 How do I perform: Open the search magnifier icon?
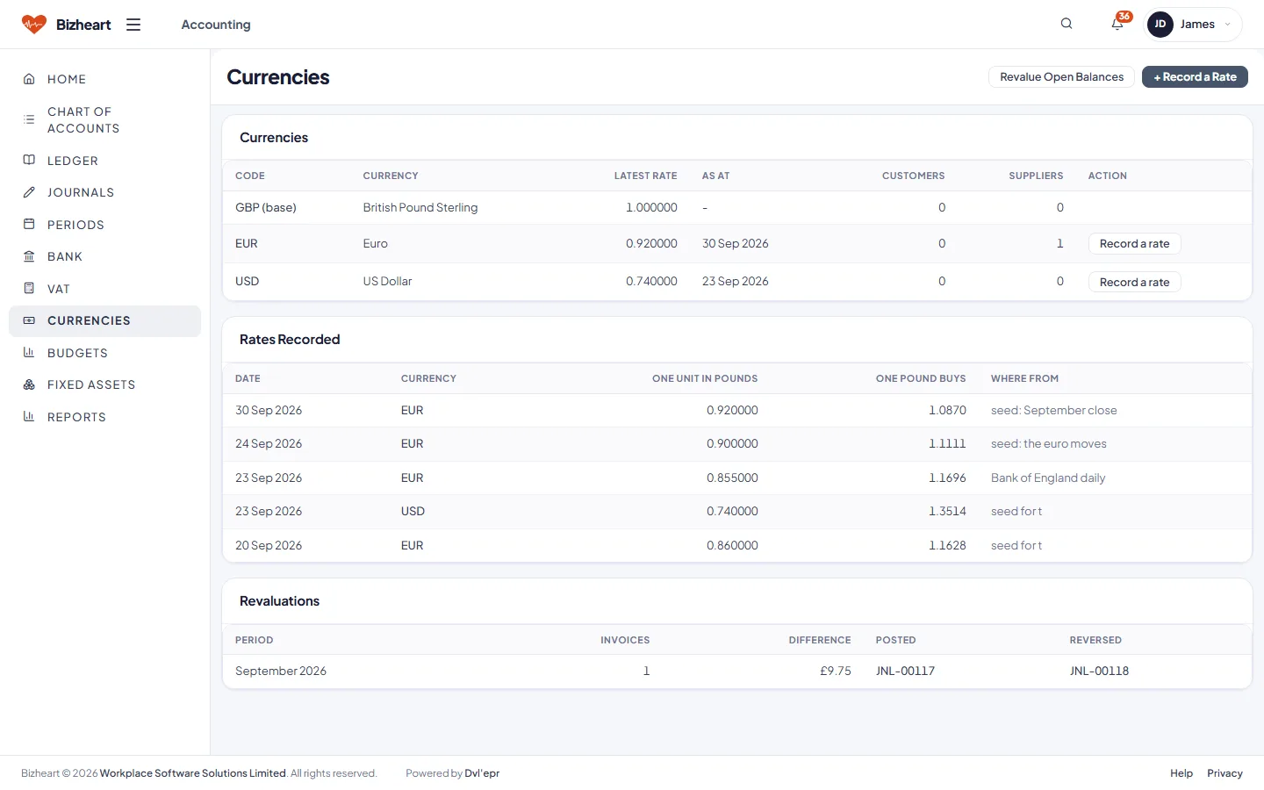[x=1066, y=24]
